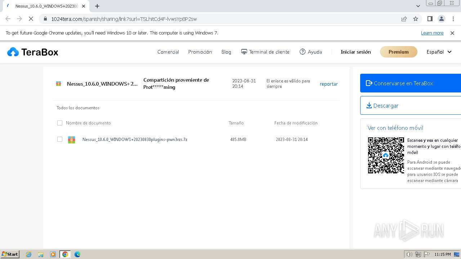Open the Ayuda help menu

click(311, 52)
